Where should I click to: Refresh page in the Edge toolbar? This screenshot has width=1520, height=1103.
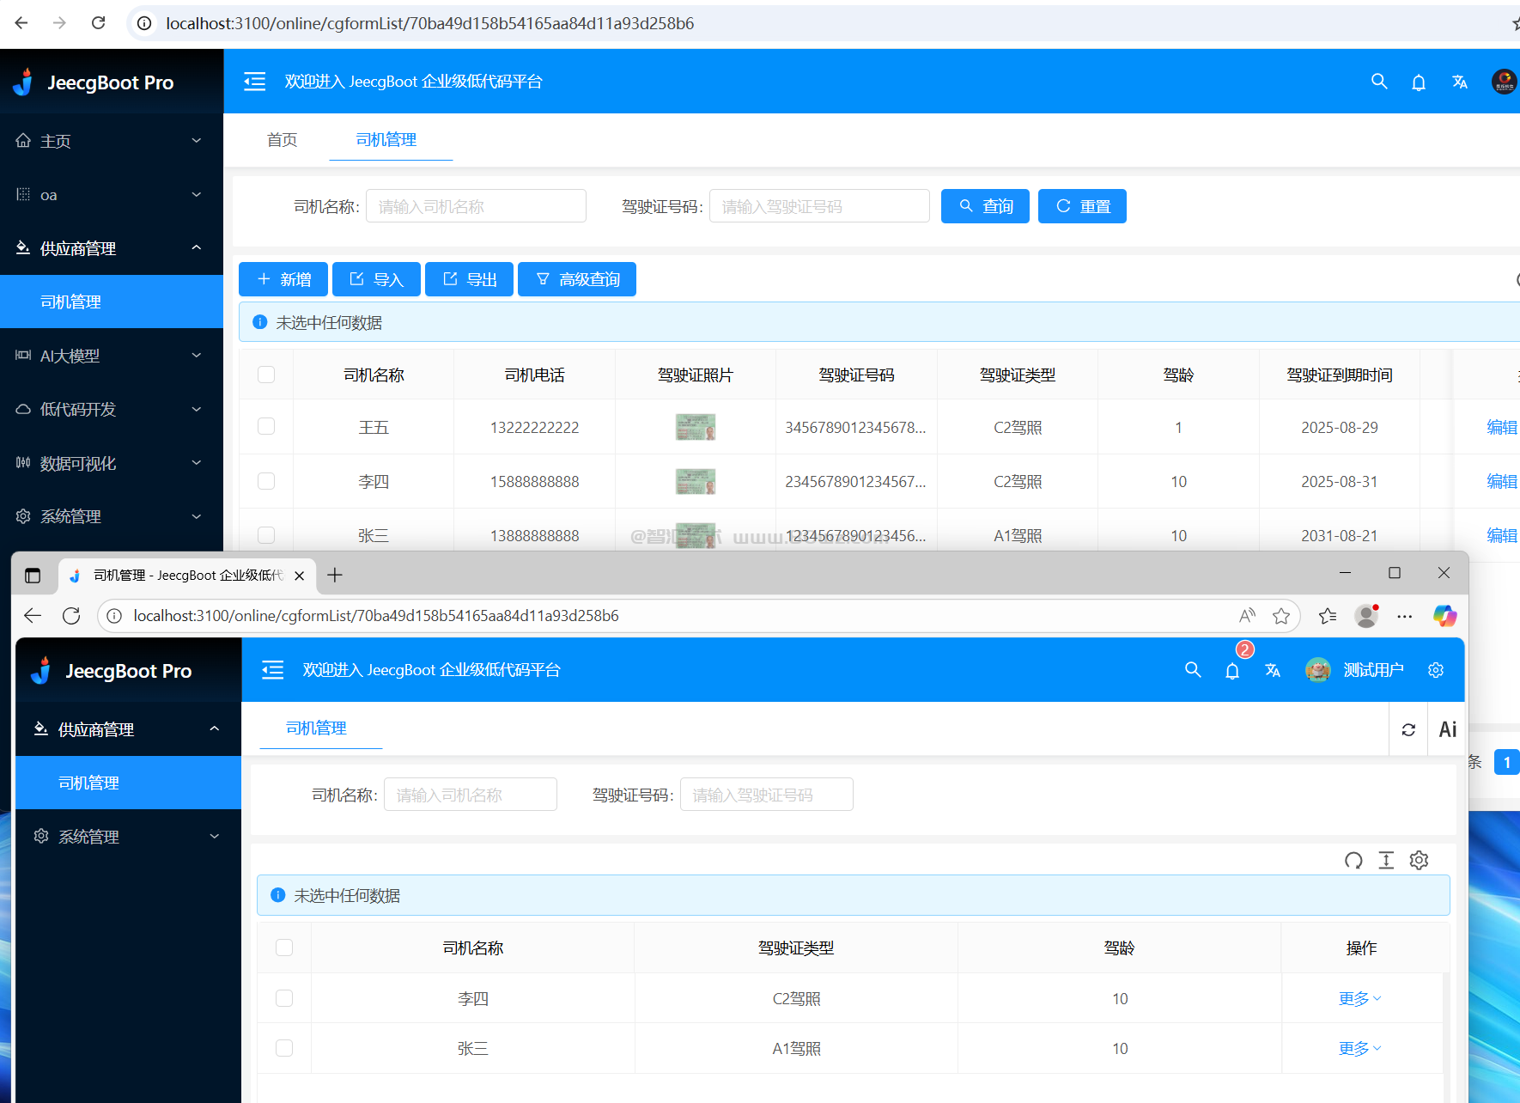point(71,616)
